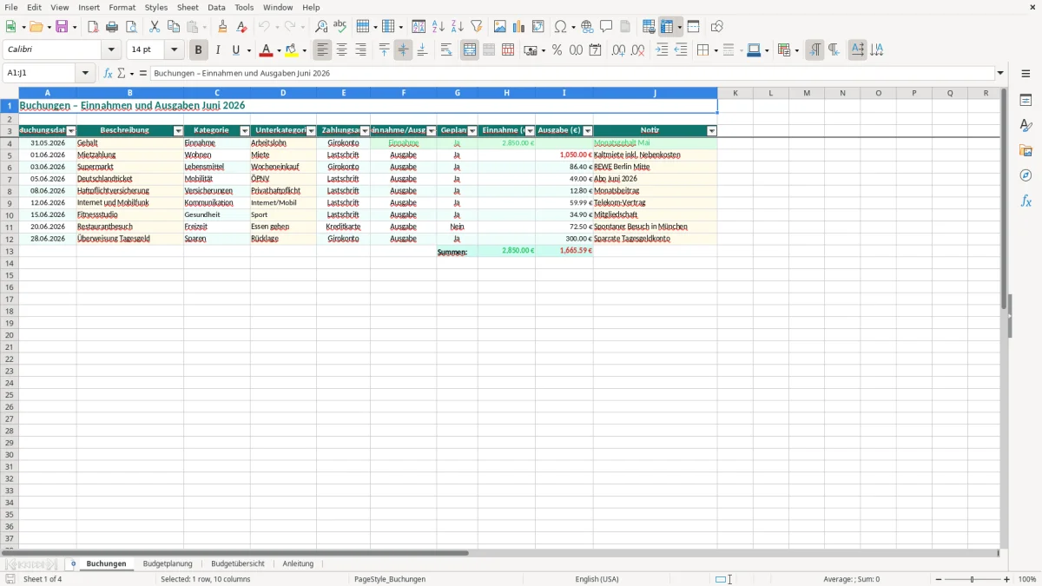Clear direct formatting
The height and width of the screenshot is (586, 1042).
pyautogui.click(x=242, y=27)
